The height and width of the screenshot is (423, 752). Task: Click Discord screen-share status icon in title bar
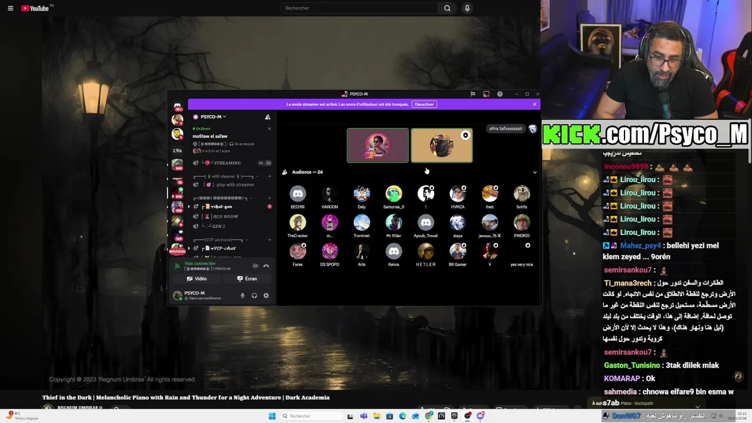(486, 94)
